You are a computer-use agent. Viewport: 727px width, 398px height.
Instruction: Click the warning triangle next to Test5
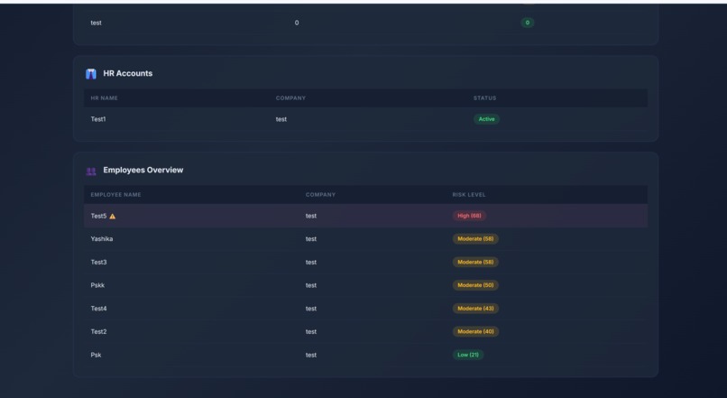click(112, 217)
